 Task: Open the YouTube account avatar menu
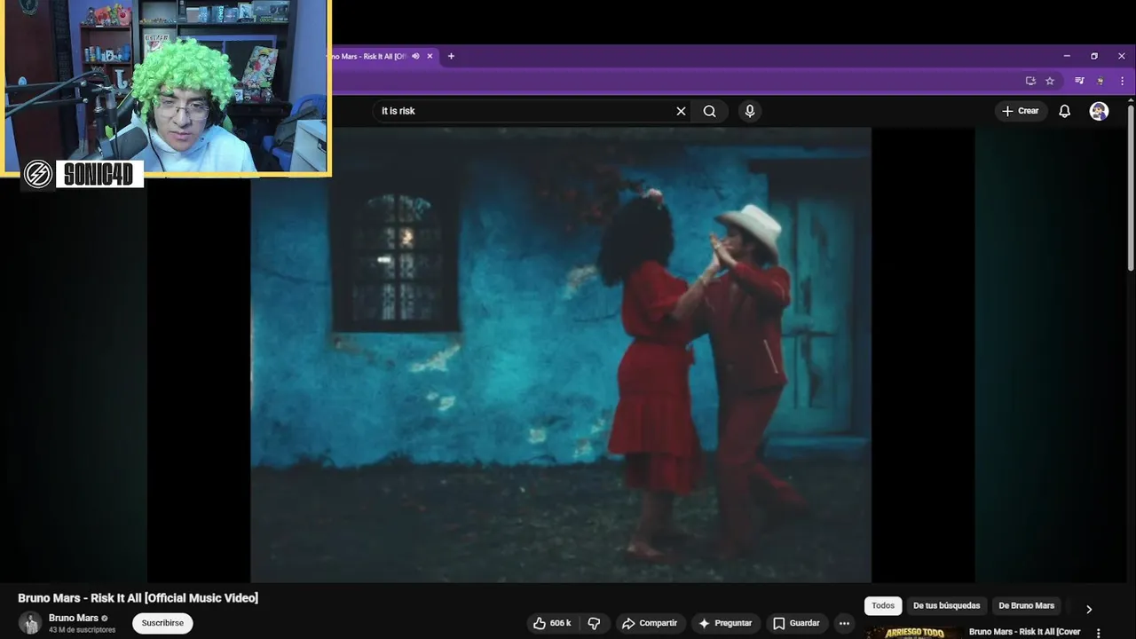pyautogui.click(x=1099, y=111)
